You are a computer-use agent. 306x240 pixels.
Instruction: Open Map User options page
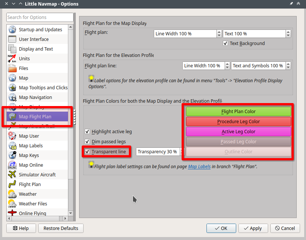[37, 136]
